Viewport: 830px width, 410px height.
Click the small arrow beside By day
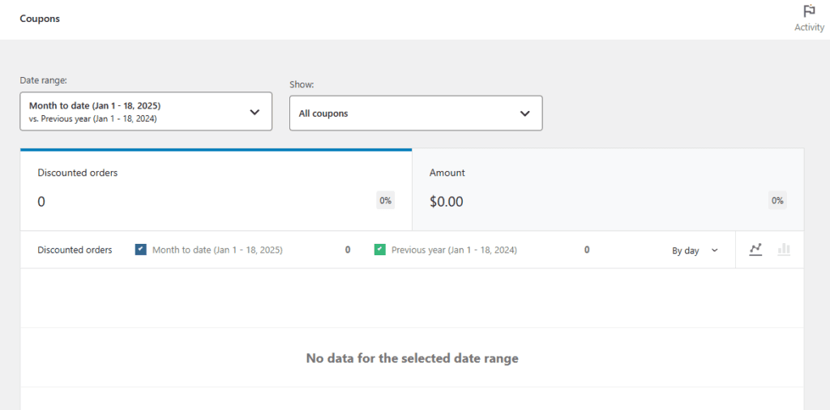(715, 250)
